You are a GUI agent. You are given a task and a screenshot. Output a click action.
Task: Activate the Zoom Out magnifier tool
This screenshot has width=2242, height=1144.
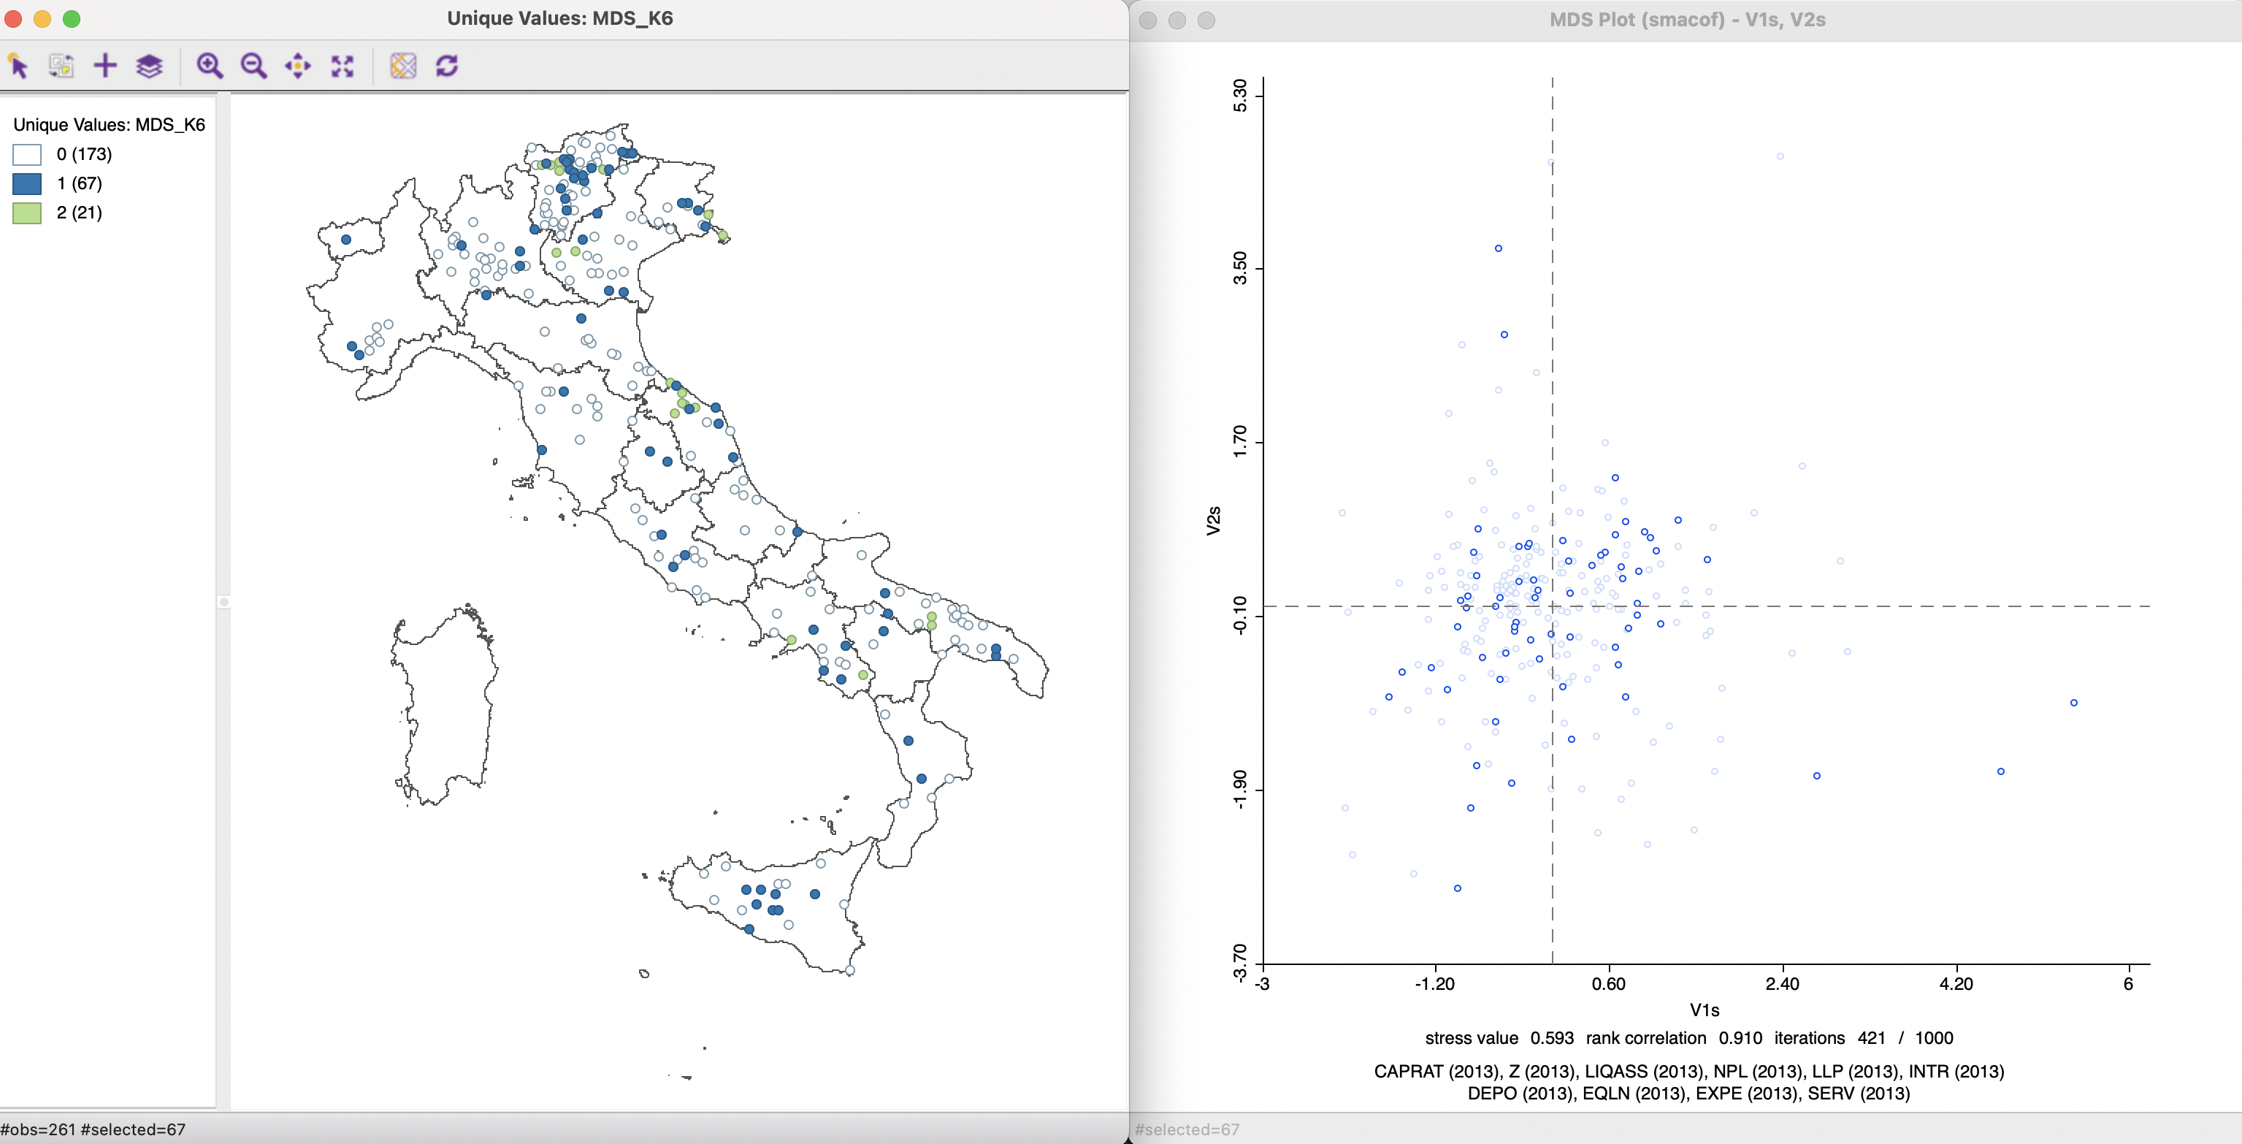[x=253, y=65]
